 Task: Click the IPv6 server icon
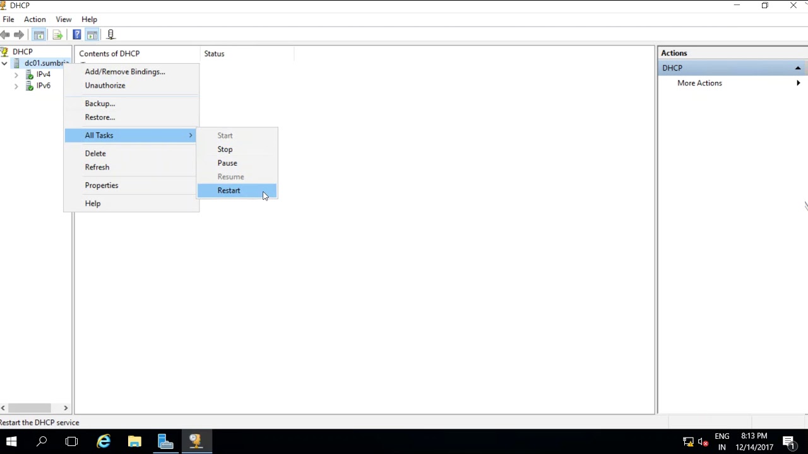(x=29, y=86)
